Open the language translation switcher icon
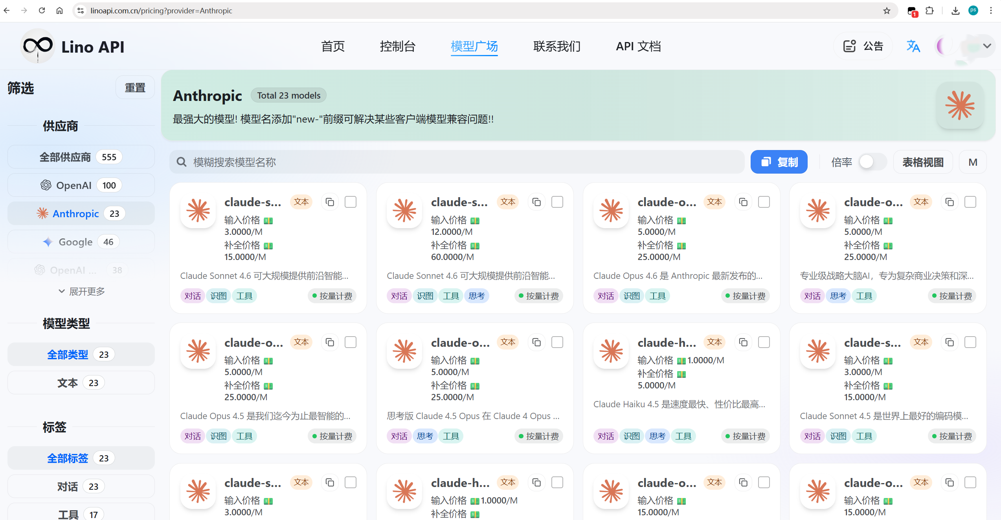This screenshot has width=1001, height=520. point(913,46)
